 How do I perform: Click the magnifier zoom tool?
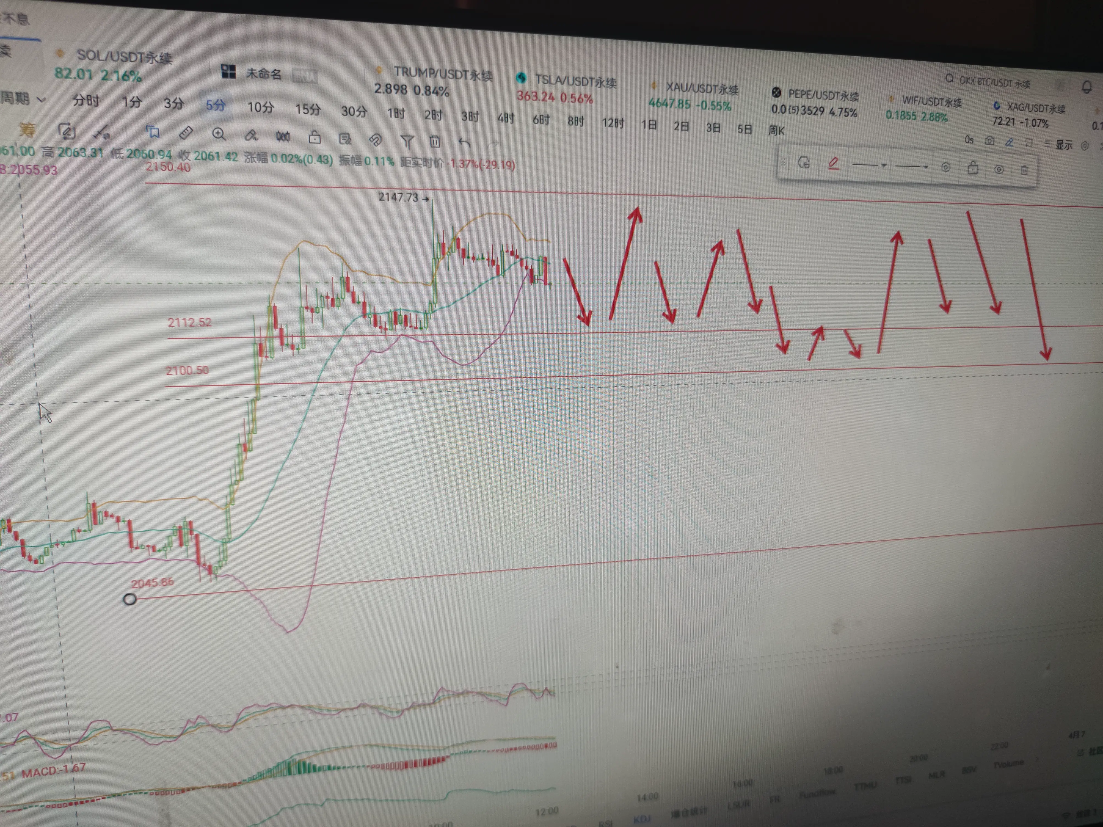coord(218,134)
